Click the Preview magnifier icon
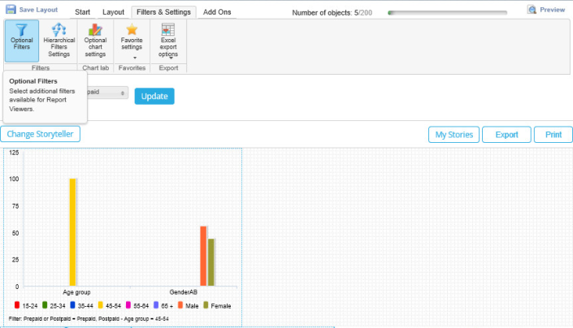Image resolution: width=573 pixels, height=328 pixels. tap(532, 10)
